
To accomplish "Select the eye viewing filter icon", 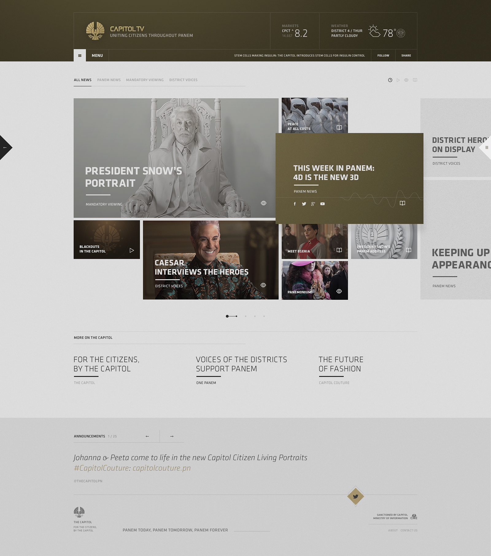I will [x=406, y=80].
